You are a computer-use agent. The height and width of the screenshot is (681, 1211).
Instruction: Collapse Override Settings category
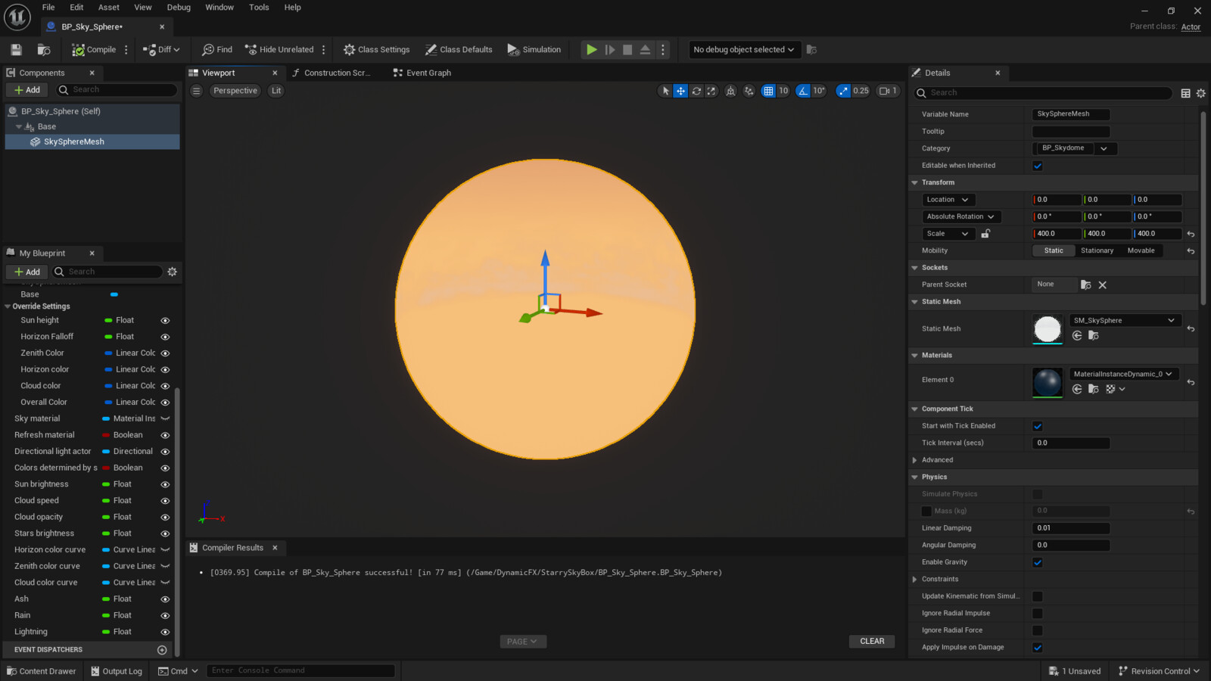(x=8, y=306)
